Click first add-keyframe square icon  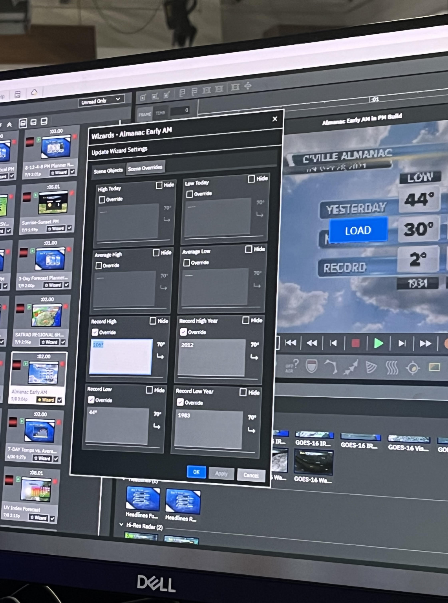point(143,97)
